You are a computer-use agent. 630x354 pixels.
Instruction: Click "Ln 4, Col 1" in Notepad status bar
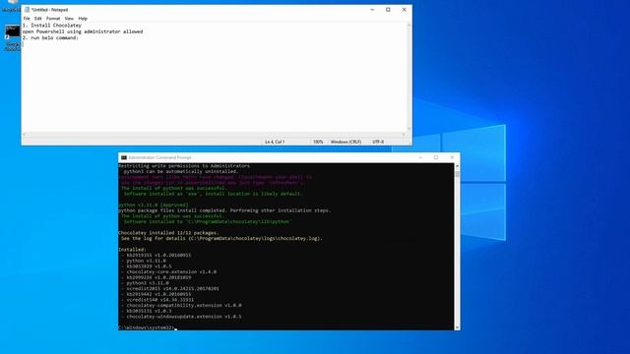click(x=275, y=142)
